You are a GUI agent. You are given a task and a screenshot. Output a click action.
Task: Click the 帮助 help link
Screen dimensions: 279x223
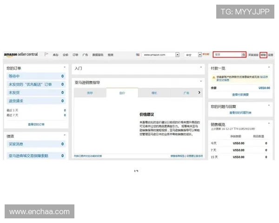point(263,55)
